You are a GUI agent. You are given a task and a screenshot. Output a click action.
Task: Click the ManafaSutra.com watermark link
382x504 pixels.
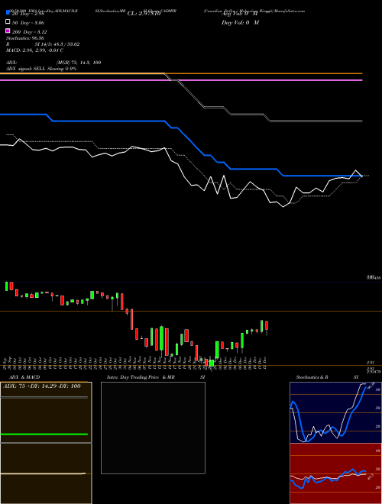pyautogui.click(x=291, y=11)
